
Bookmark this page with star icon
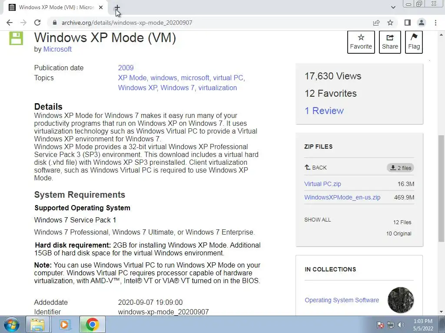pyautogui.click(x=390, y=23)
